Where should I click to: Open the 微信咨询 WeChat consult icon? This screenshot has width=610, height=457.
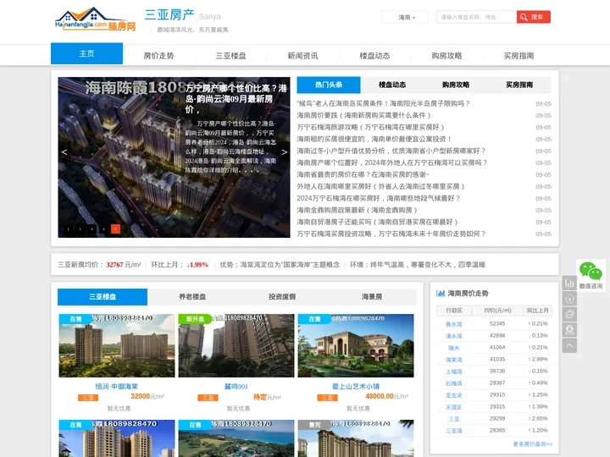[591, 275]
